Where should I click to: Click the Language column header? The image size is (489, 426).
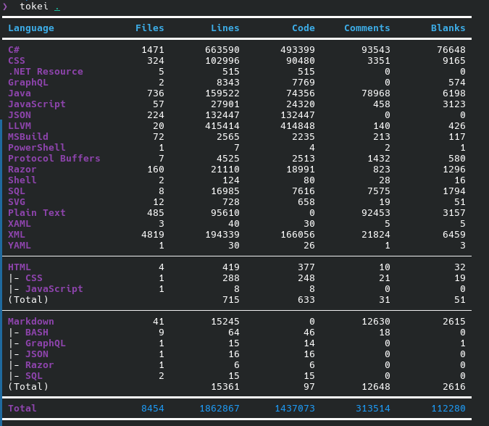coord(31,28)
